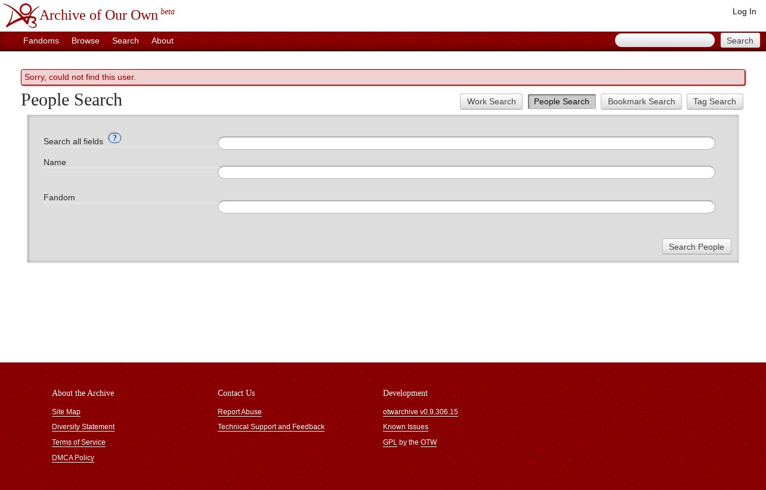
Task: Select the People Search tab
Action: pos(561,102)
